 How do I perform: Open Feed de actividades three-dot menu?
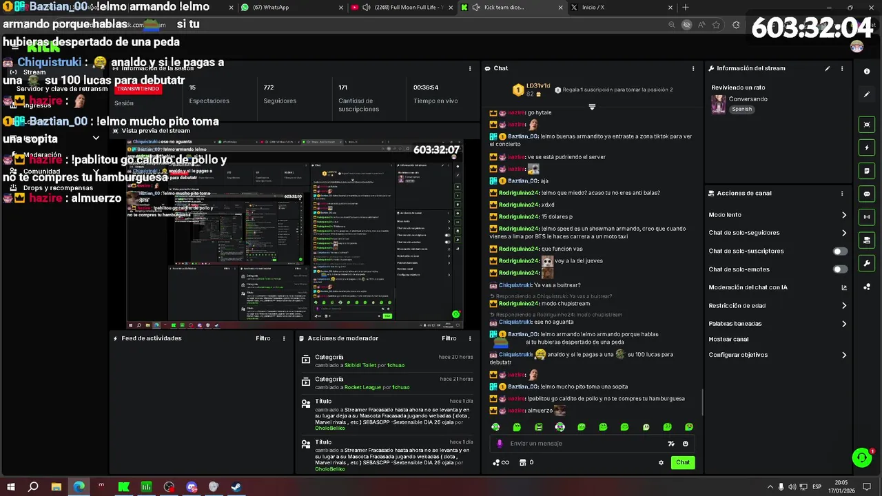[284, 338]
